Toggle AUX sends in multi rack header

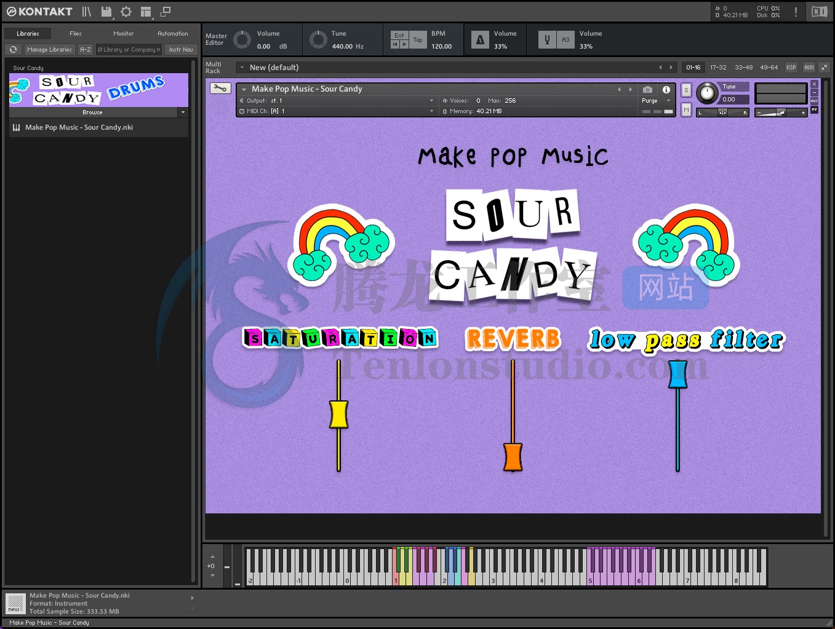(809, 68)
